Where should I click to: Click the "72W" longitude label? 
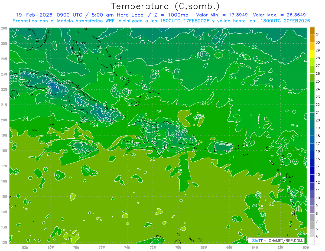coord(153,247)
